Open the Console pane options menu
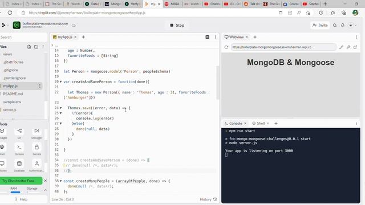The image size is (365, 205). pyautogui.click(x=356, y=124)
